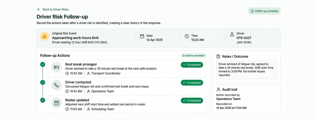Click Operations Team in the Audit trail card
Viewport: 315px width, 120px height.
coord(228,99)
